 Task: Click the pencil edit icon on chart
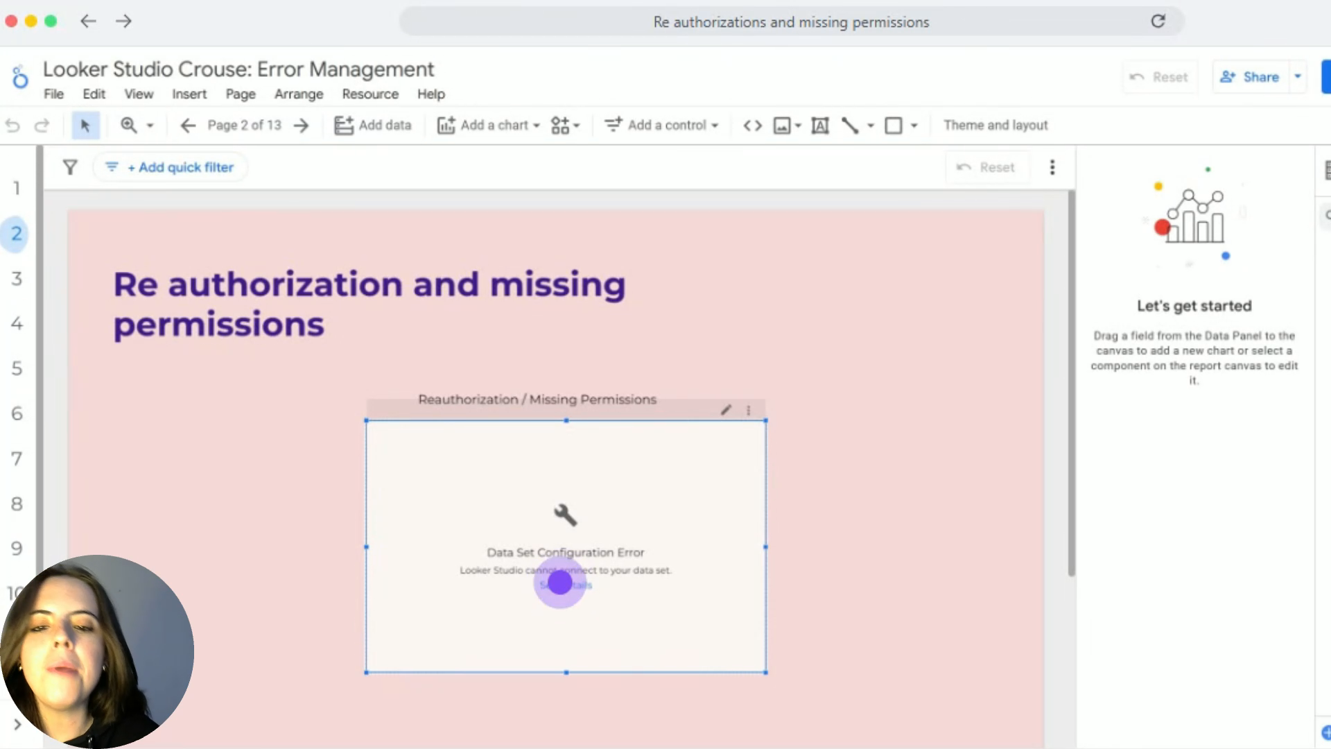[726, 410]
